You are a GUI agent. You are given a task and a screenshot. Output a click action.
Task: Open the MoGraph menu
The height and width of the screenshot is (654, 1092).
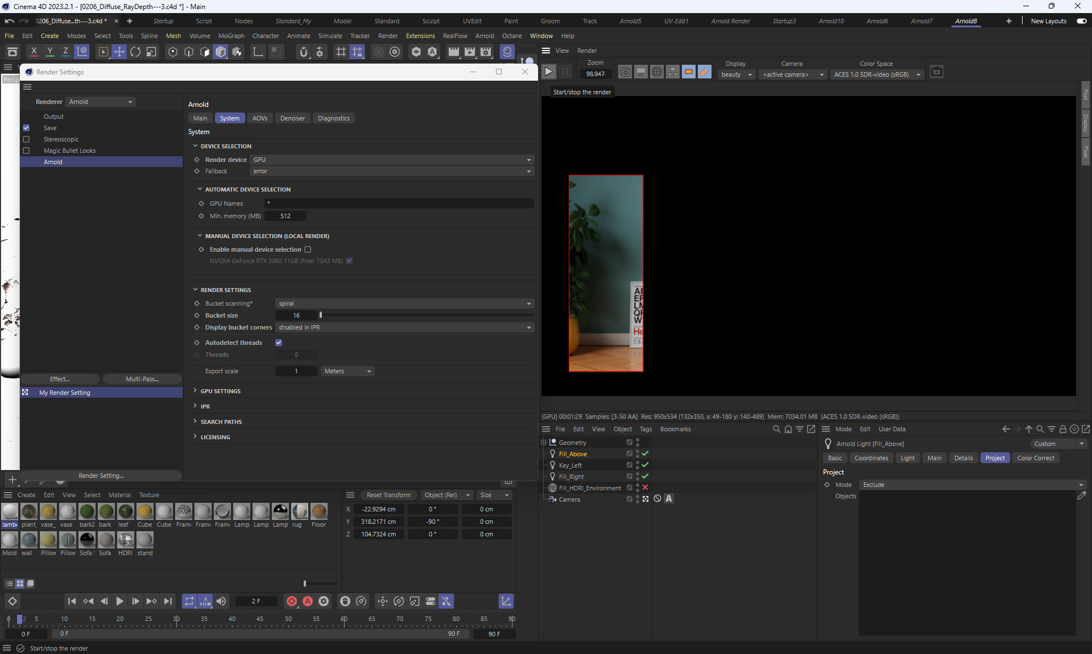pos(231,36)
